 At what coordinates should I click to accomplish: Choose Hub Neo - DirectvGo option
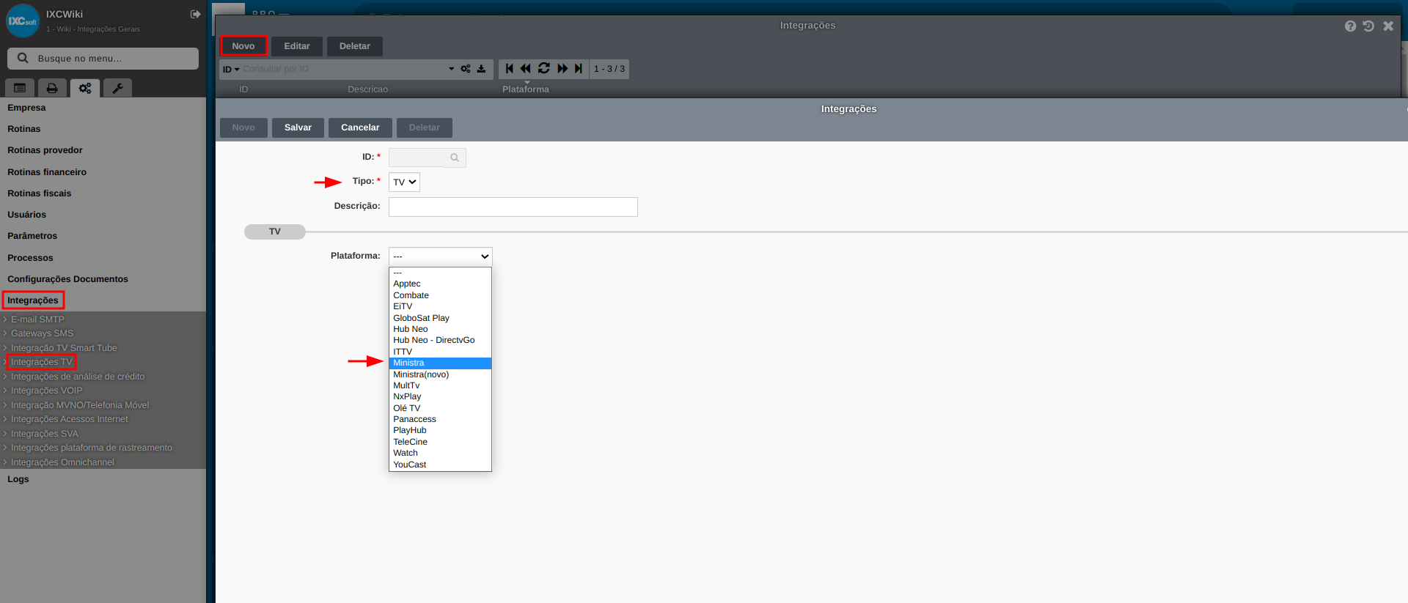click(440, 340)
